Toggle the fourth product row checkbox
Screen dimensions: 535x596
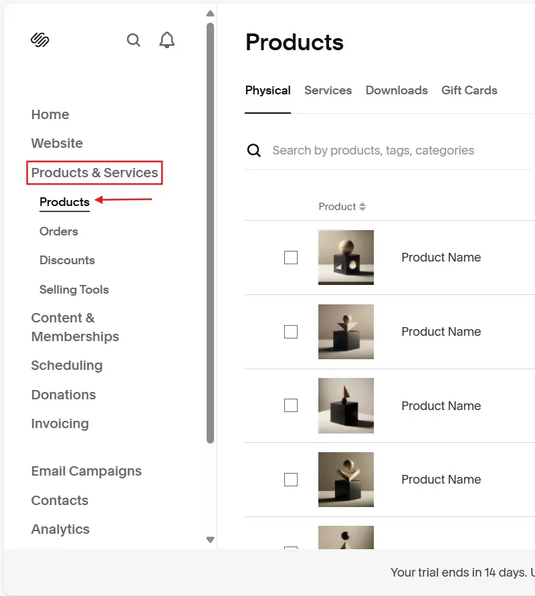point(291,480)
